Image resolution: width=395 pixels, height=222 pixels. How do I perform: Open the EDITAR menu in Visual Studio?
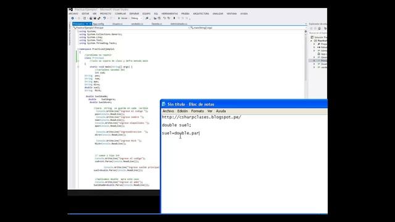85,14
